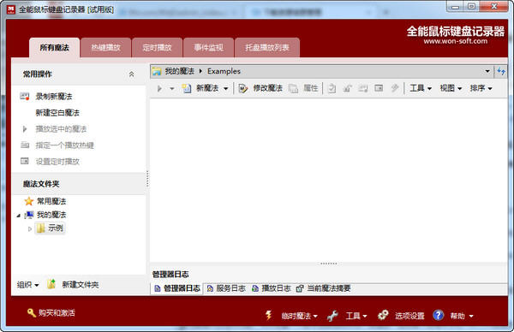Click the lightning bolt icon beside 临时魔法

(x=268, y=315)
